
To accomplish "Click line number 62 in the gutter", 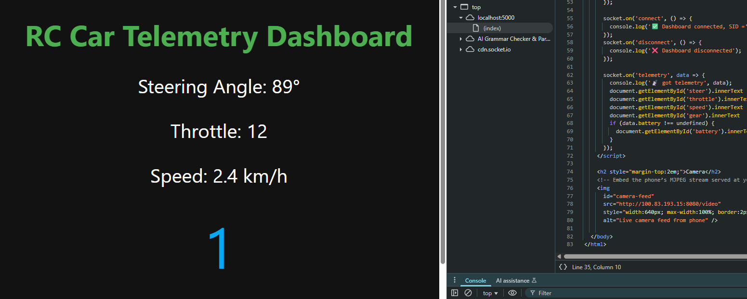I will tap(570, 75).
